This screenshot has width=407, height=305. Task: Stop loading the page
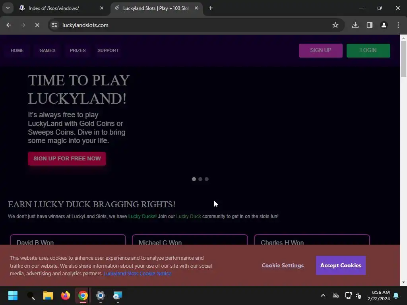tap(37, 25)
